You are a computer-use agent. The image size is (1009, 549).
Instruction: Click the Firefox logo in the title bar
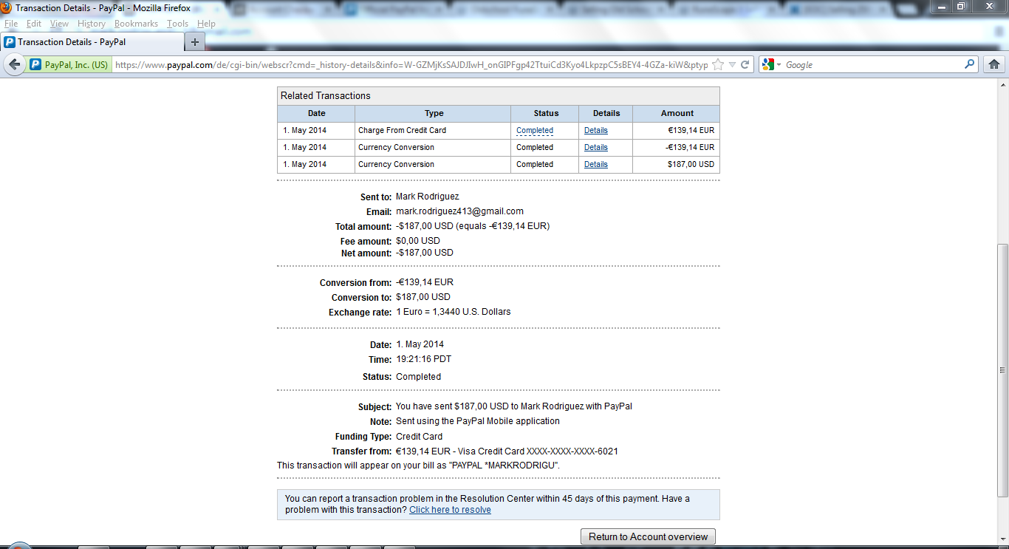[x=6, y=8]
